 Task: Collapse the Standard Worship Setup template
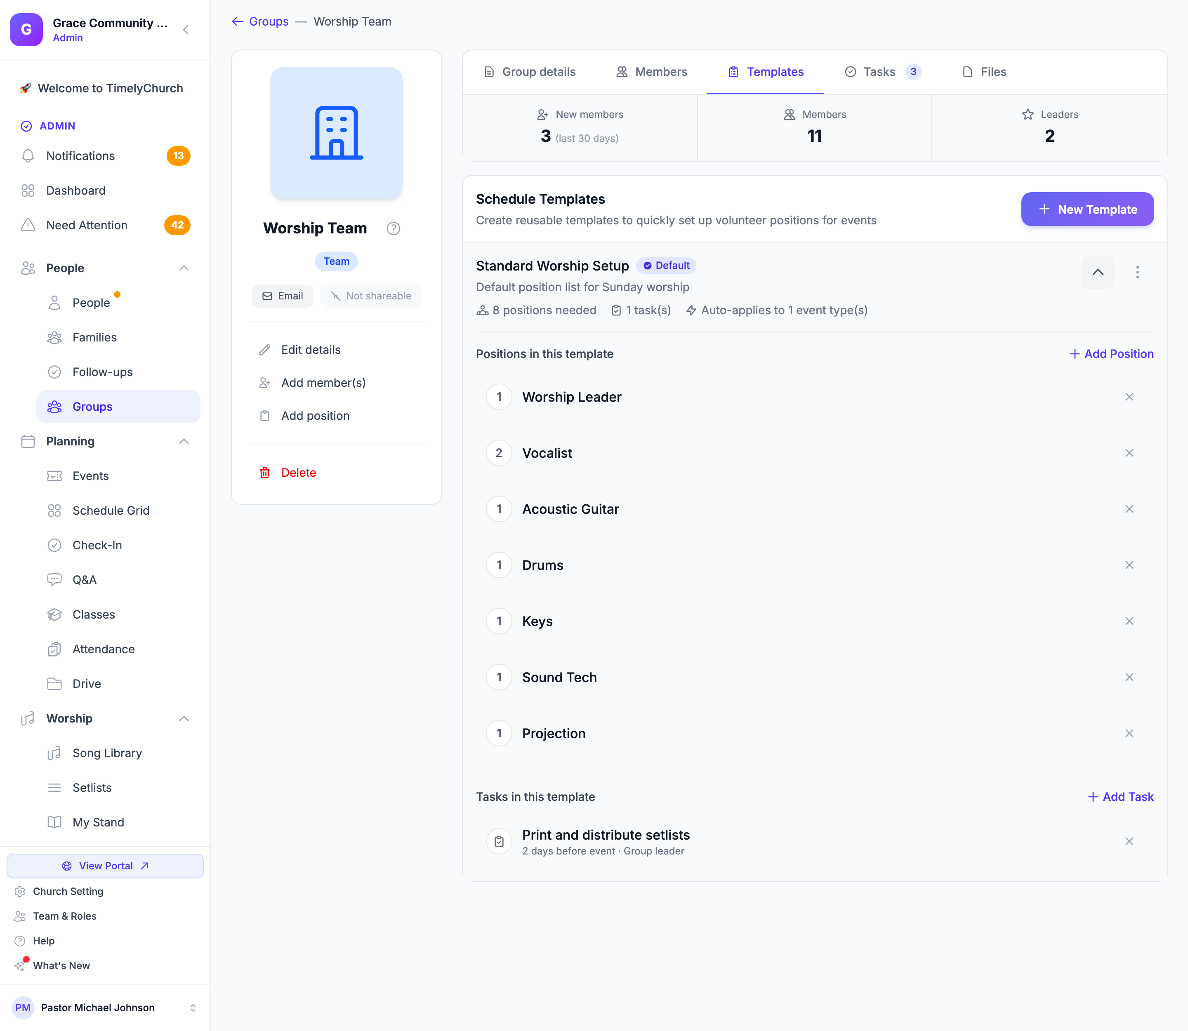click(1098, 272)
